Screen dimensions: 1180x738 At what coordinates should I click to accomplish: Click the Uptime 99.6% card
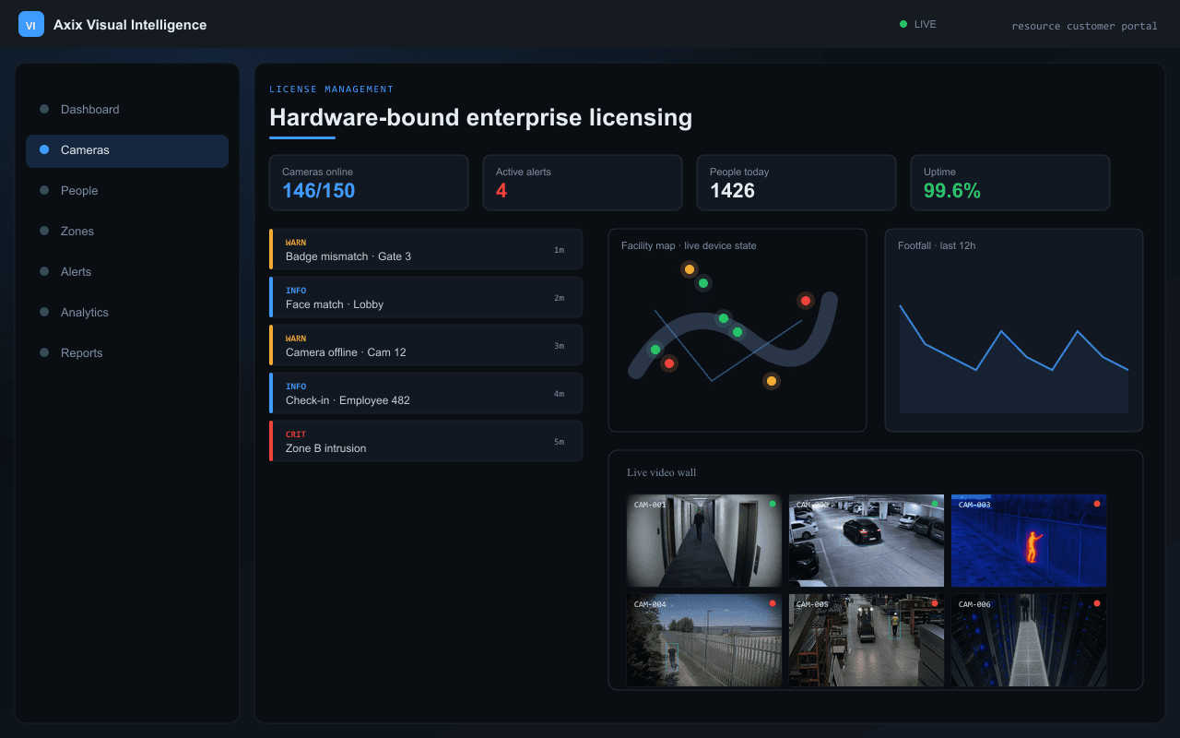tap(1010, 183)
